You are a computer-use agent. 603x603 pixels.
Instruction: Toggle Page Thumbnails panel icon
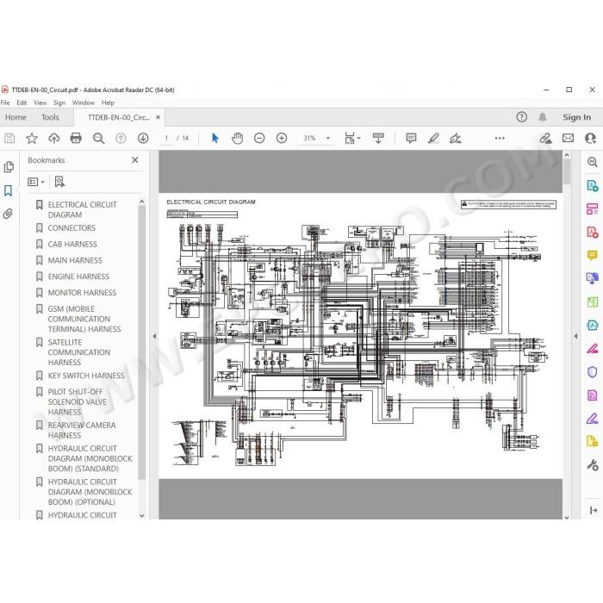point(9,167)
